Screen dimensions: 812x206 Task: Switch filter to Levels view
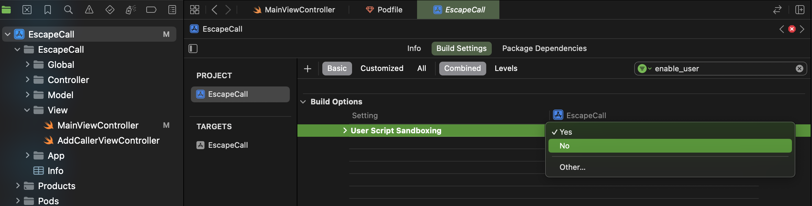506,68
